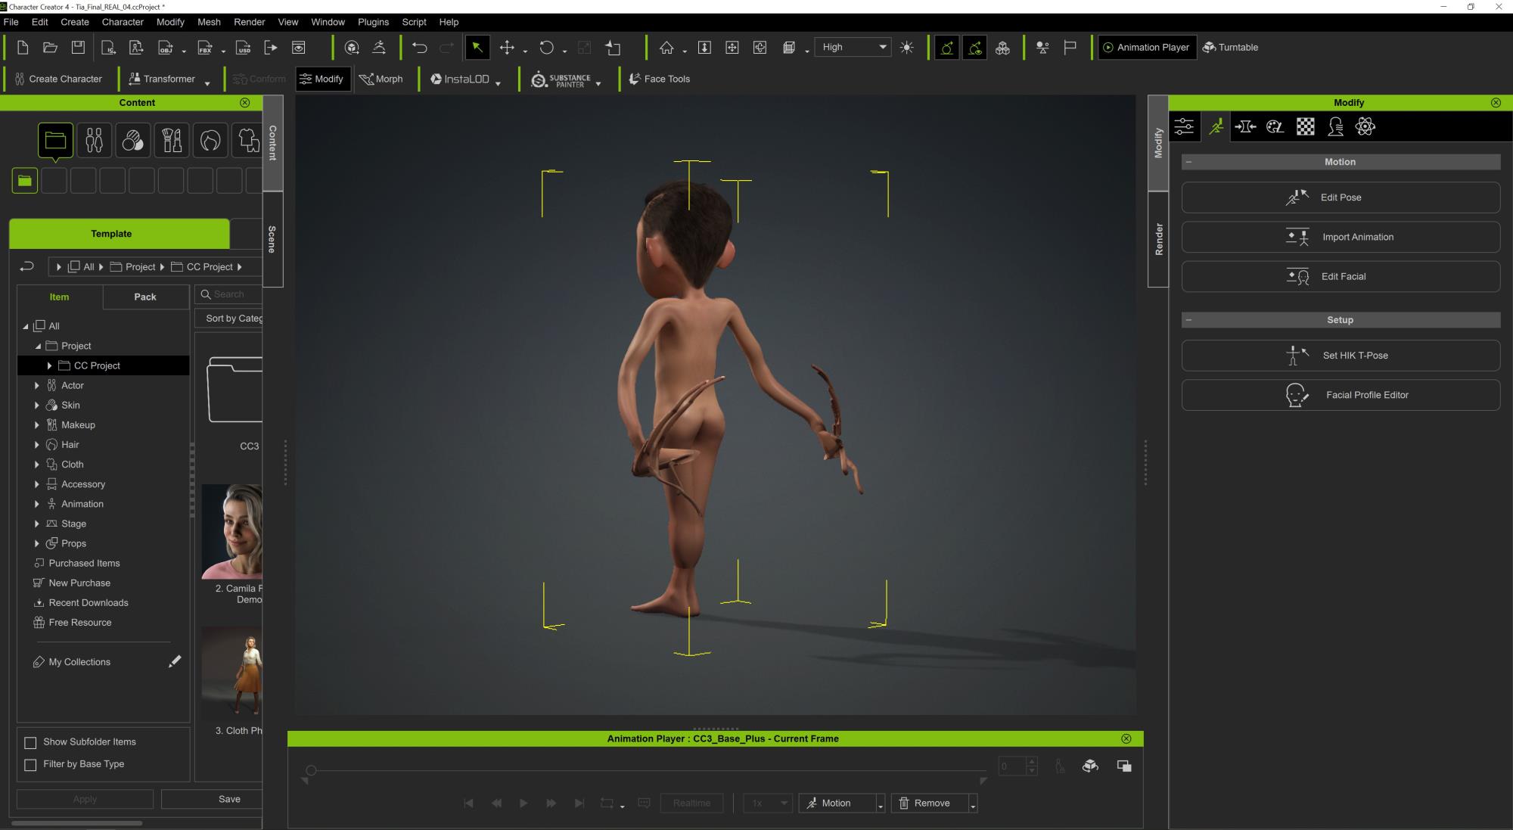The image size is (1513, 830).
Task: Switch to the Pack tab
Action: click(x=145, y=297)
